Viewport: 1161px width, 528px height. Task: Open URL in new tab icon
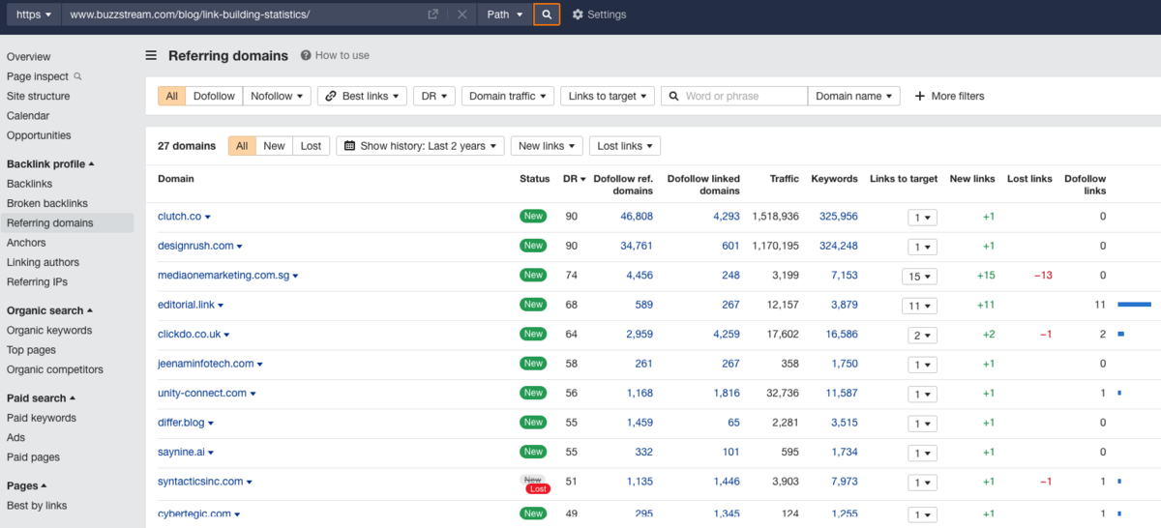(x=432, y=15)
